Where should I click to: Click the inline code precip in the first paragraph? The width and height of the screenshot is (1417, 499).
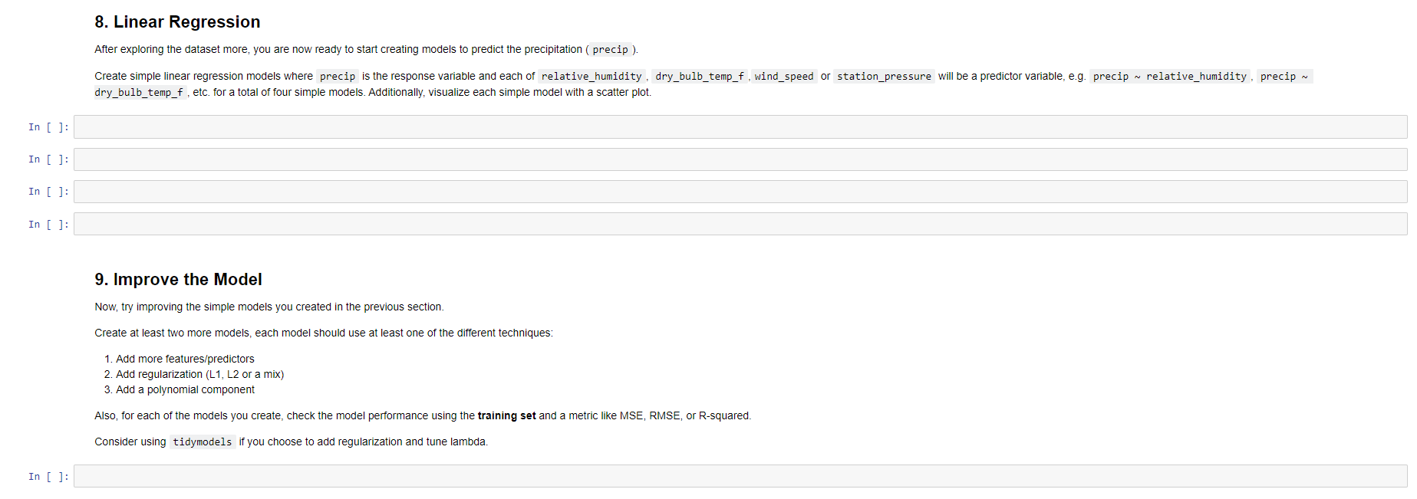click(x=610, y=49)
